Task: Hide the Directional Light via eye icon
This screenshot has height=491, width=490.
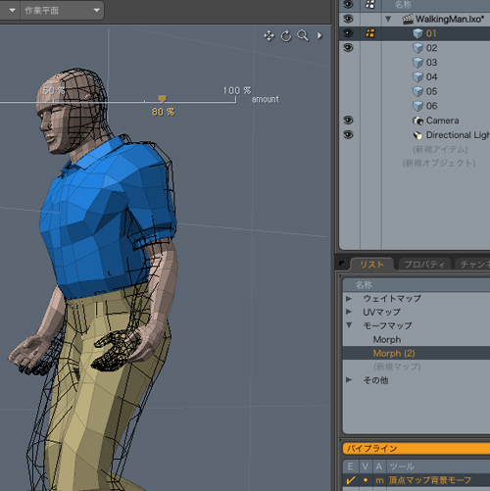Action: (348, 134)
